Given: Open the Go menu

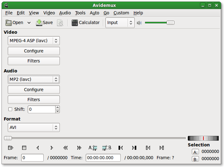Looking at the screenshot, I should pos(106,13).
